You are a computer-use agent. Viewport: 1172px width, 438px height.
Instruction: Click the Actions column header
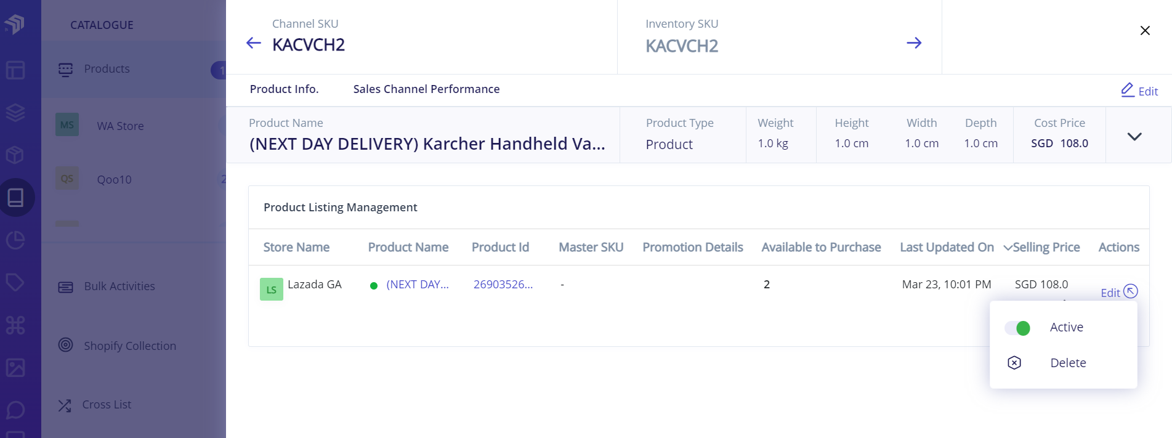click(x=1119, y=247)
